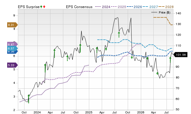Select the 2024 consensus legend entry
191x114 pixels.
click(x=103, y=7)
